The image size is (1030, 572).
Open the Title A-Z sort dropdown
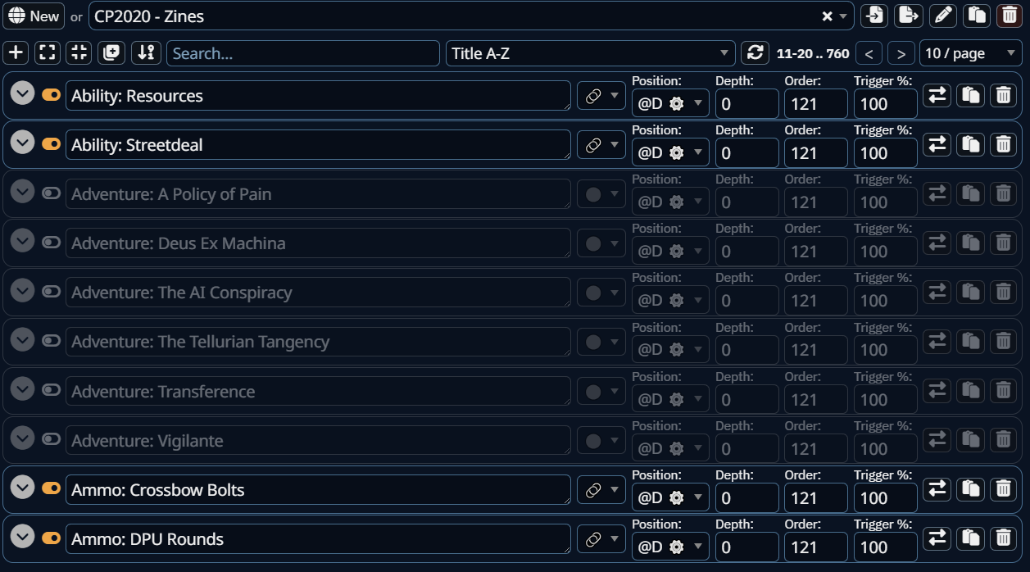591,53
